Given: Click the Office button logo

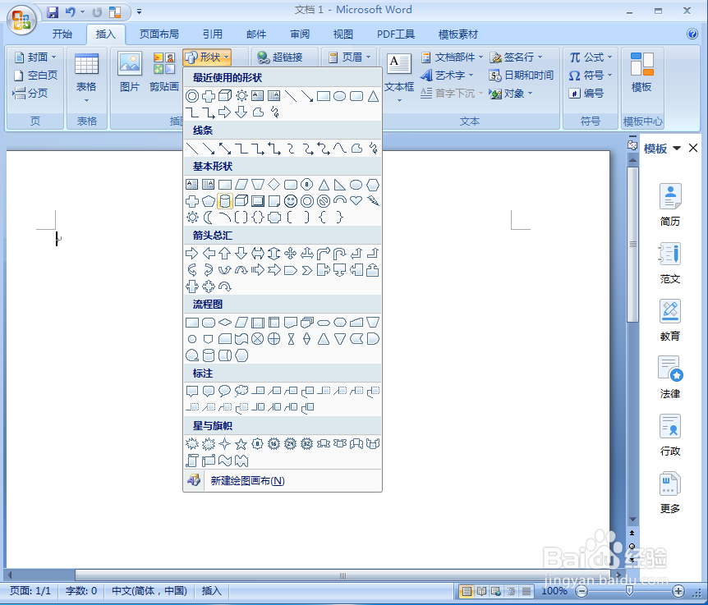Looking at the screenshot, I should (x=21, y=21).
